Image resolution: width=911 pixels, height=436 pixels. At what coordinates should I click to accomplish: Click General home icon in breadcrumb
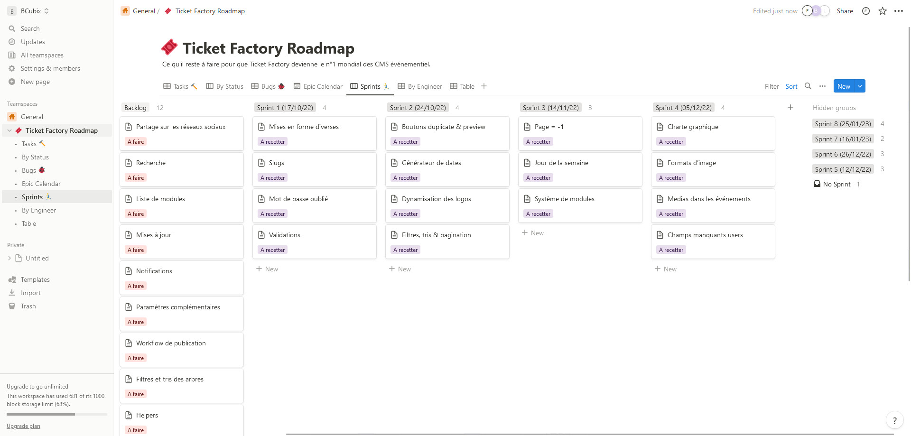[x=125, y=11]
